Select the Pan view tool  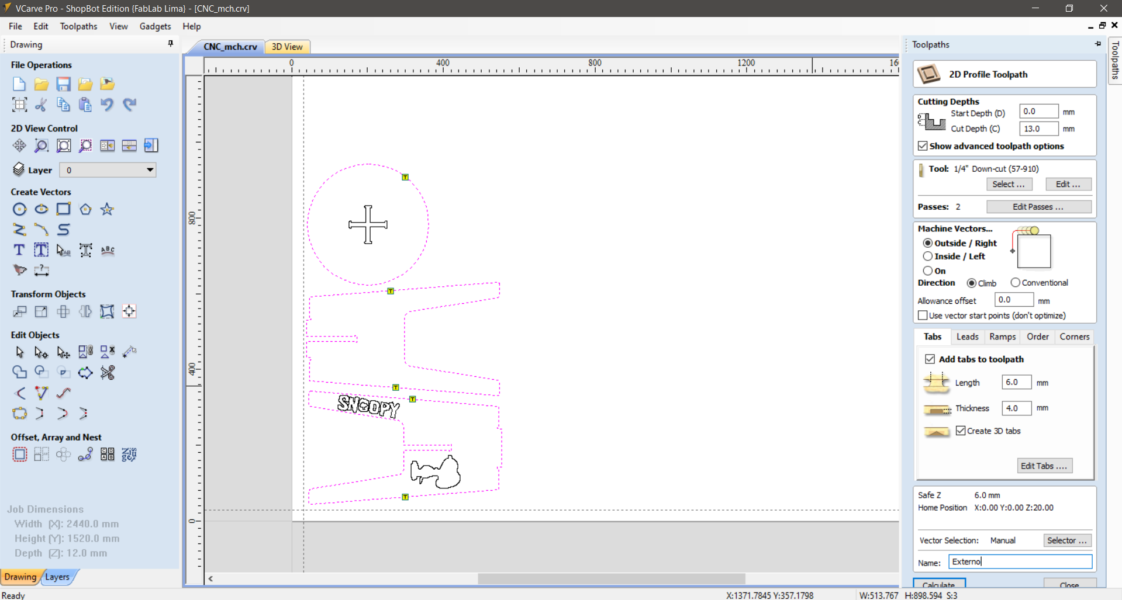point(19,145)
